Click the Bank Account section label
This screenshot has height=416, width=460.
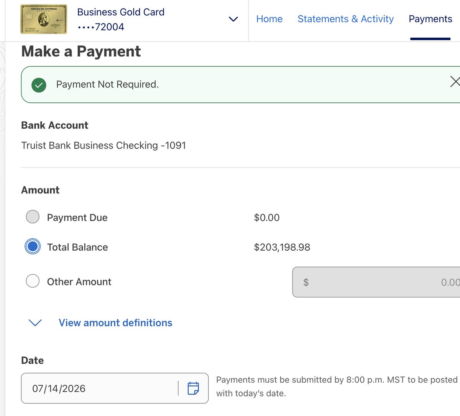click(54, 125)
